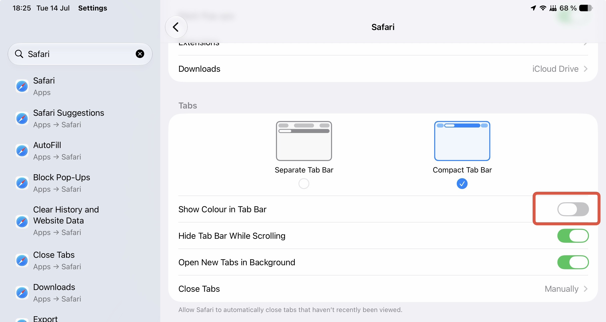Viewport: 606px width, 322px height.
Task: Open Downloads location chevron for iCloud Drive
Action: [585, 69]
